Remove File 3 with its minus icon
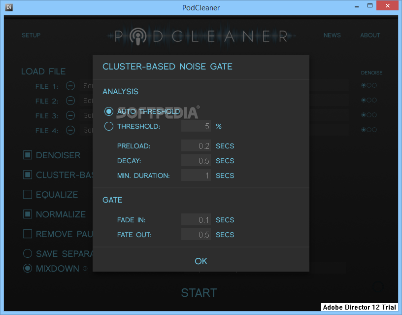402x315 pixels. (70, 115)
